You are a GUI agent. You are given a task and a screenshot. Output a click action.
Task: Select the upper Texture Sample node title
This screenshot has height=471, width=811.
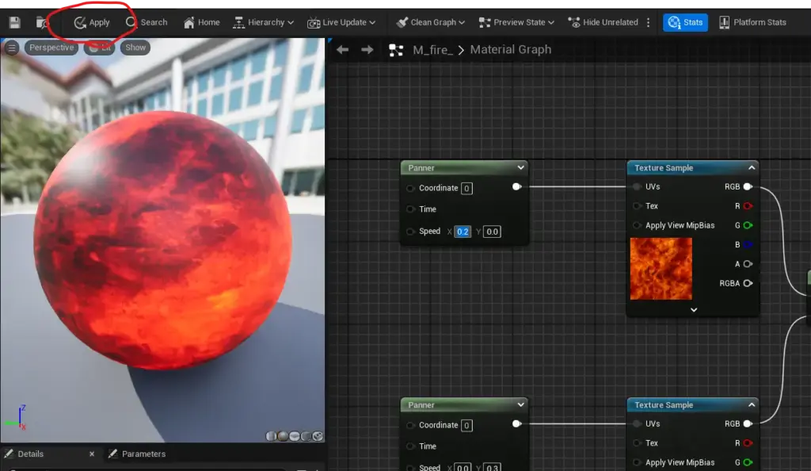[664, 167]
